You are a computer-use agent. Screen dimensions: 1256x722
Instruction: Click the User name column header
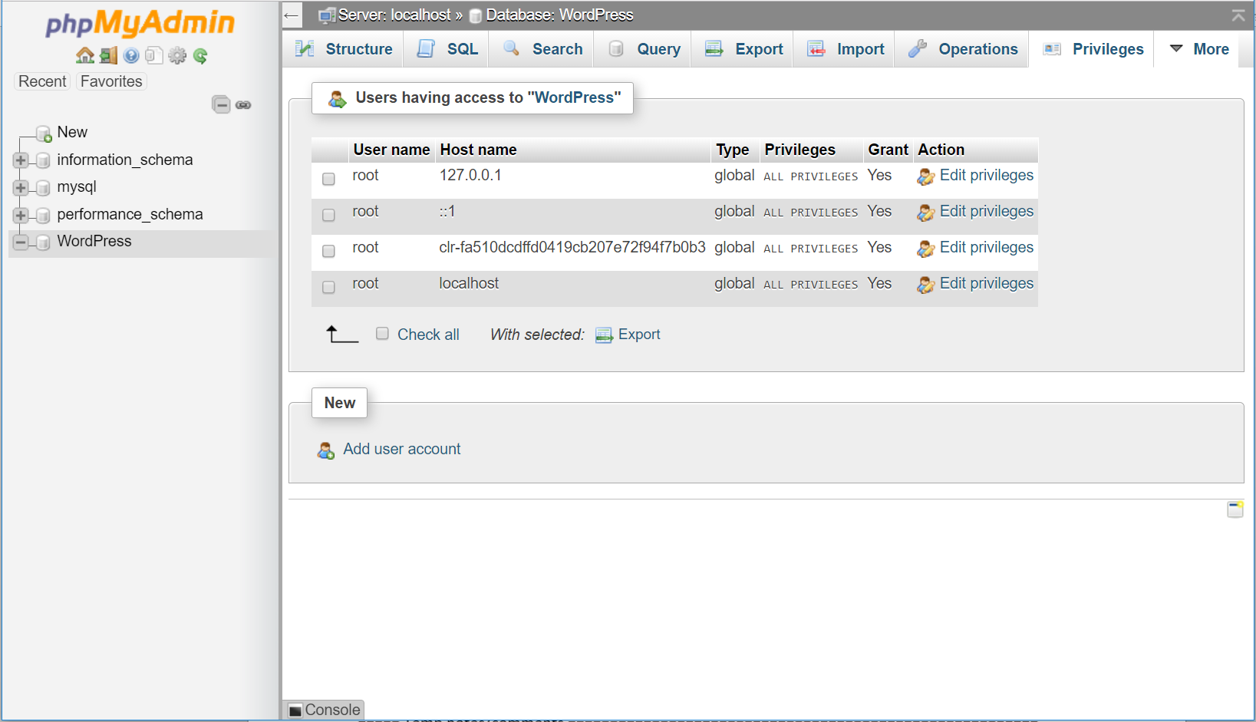tap(391, 150)
